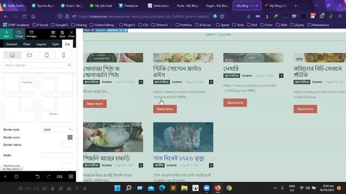Viewport: 346px width, 194px height.
Task: Open taskbar search
Action: click(x=129, y=188)
